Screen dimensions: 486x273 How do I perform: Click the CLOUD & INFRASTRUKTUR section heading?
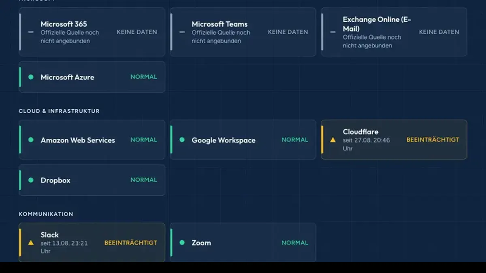click(x=59, y=111)
